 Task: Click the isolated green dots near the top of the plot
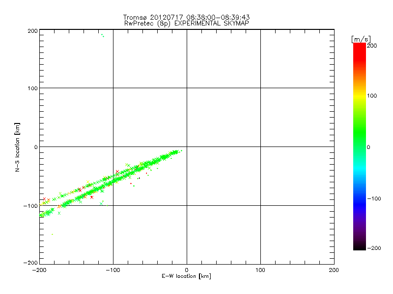coord(103,35)
